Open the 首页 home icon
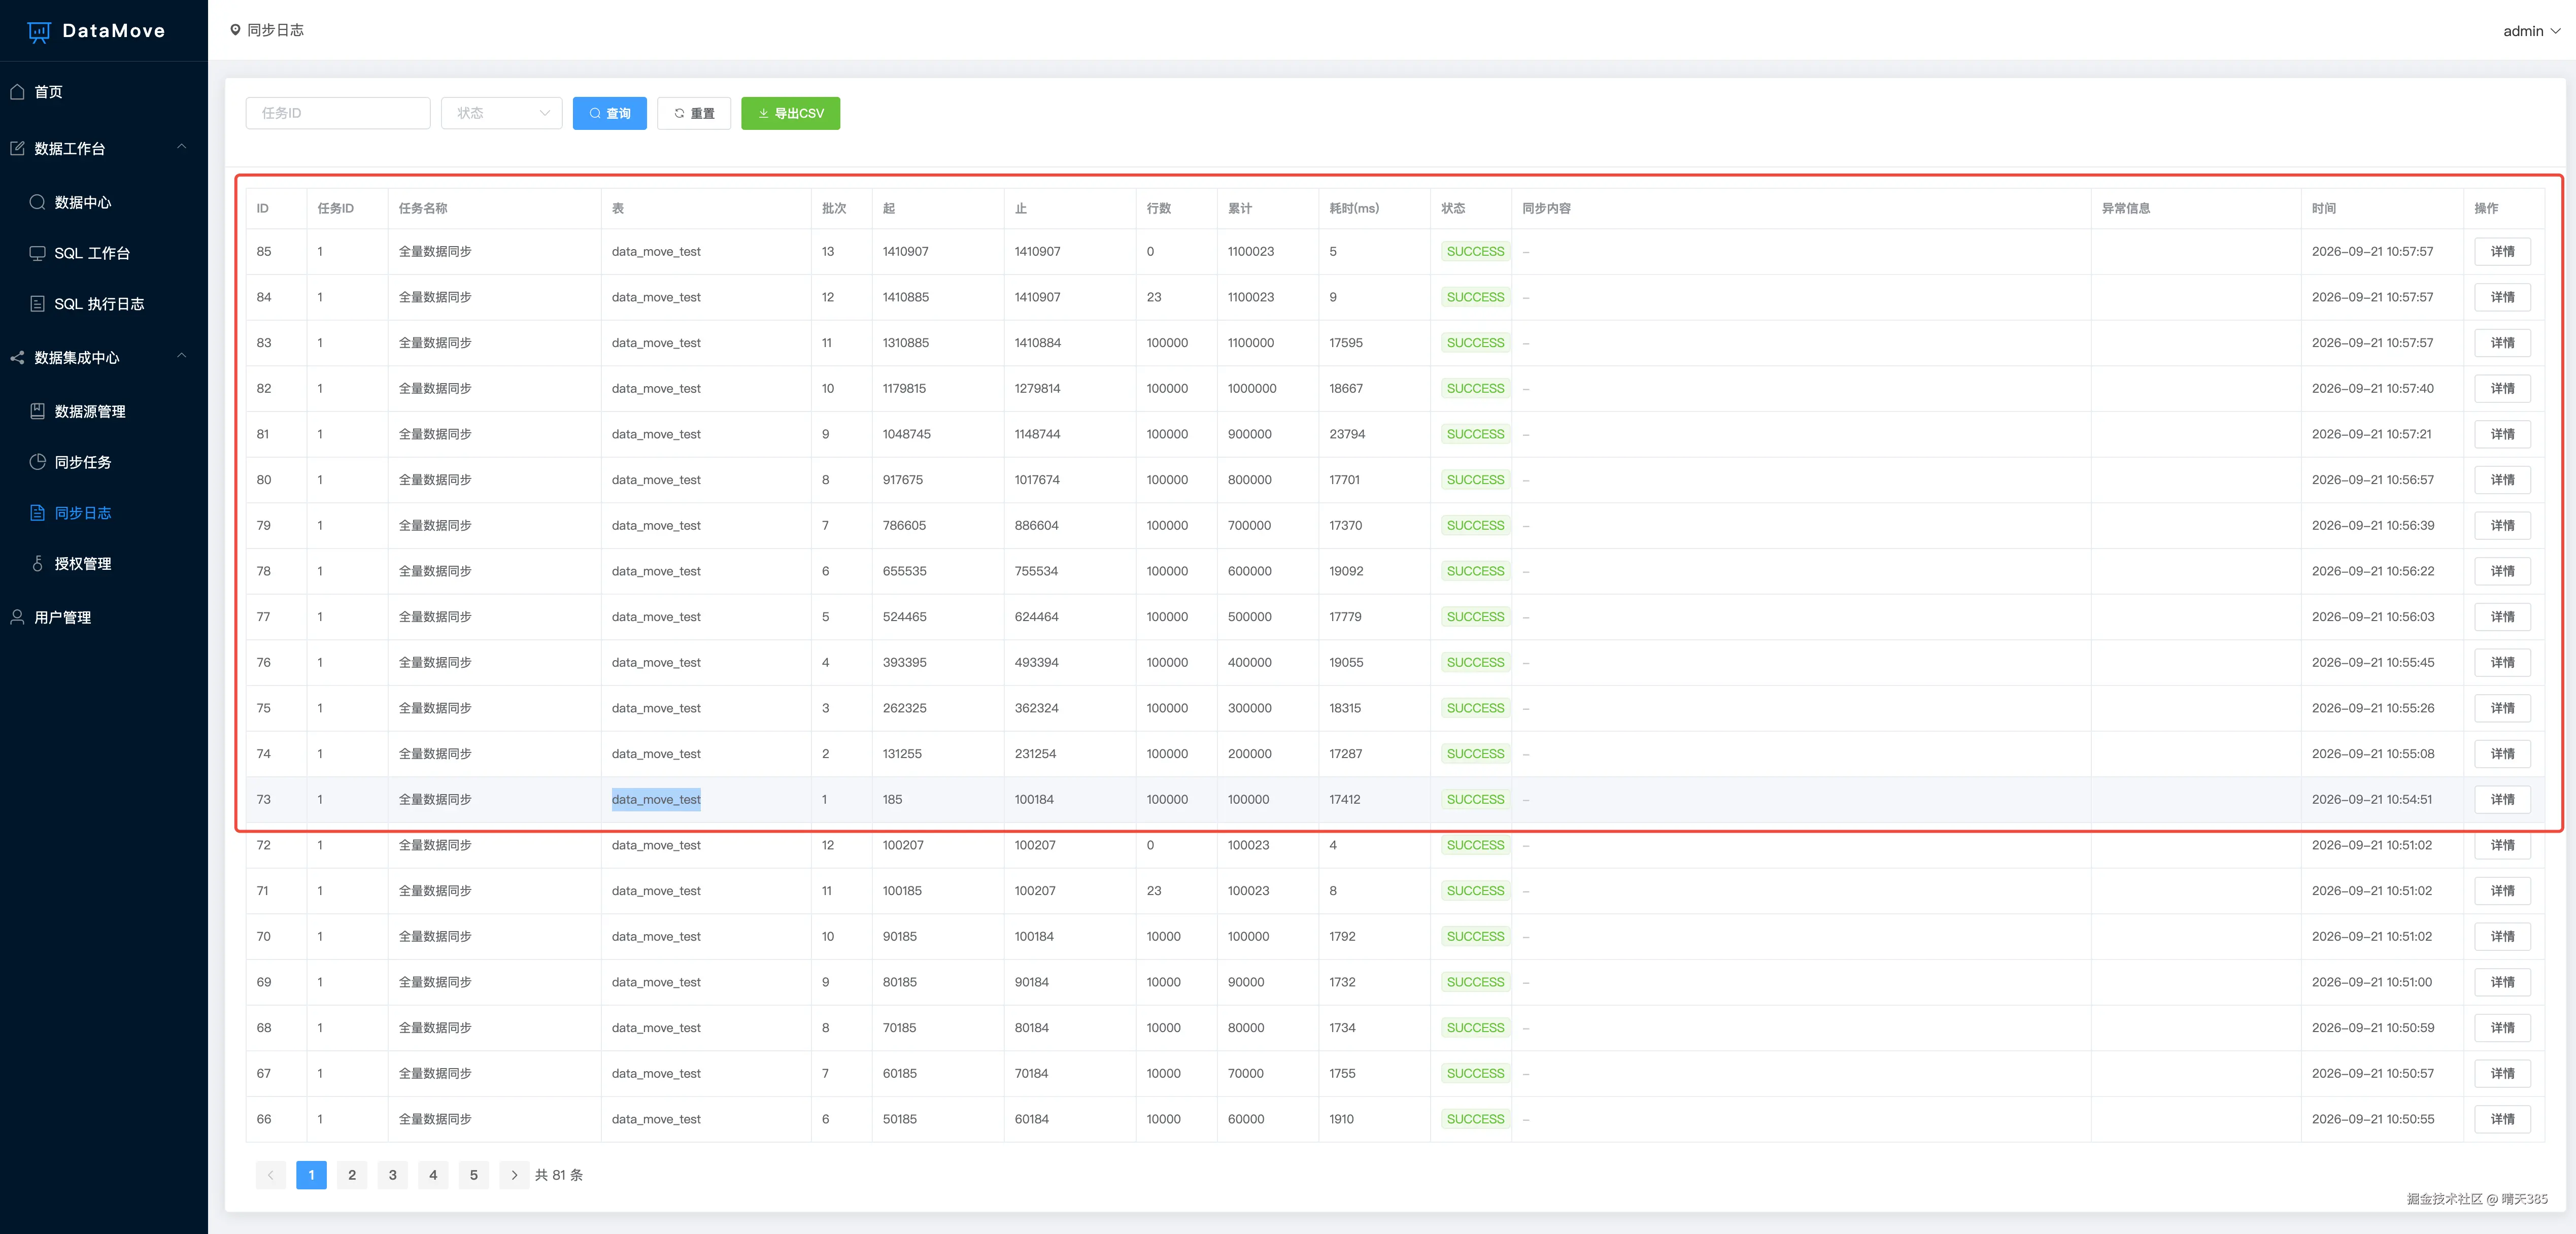 (x=17, y=92)
